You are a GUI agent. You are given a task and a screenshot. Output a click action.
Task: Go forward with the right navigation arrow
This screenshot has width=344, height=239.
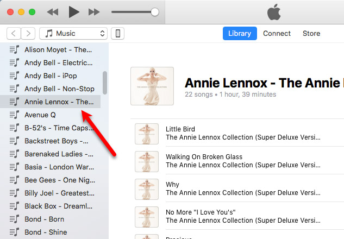tap(28, 34)
